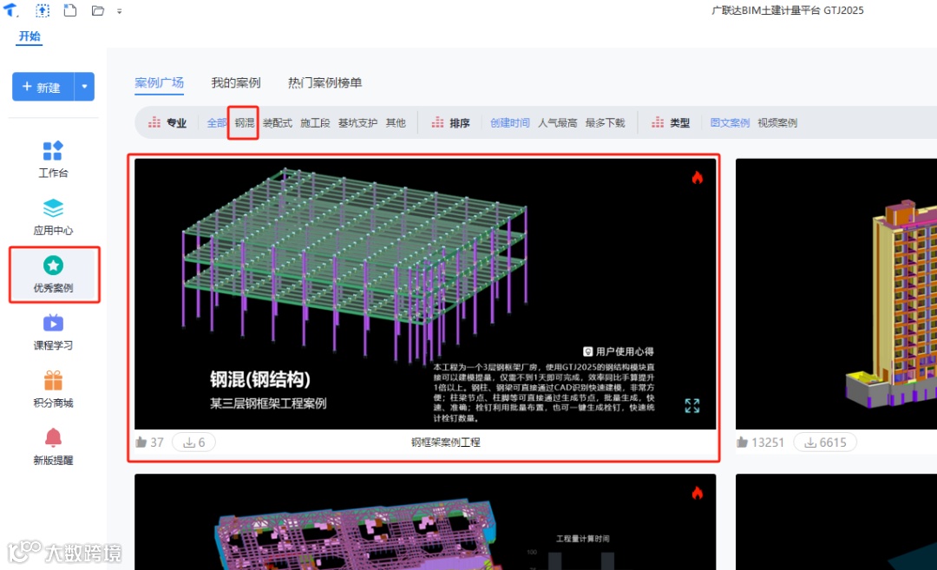Click the 用户使用心得 label on case
937x570 pixels.
[x=619, y=351]
